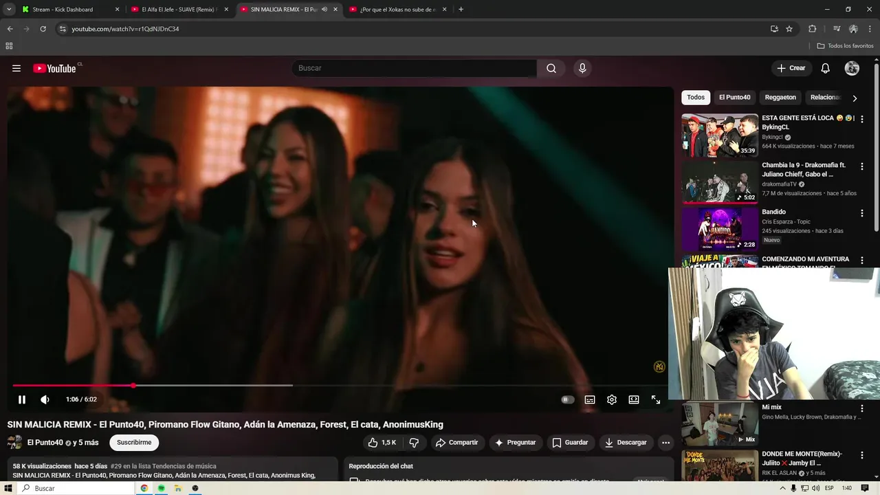Open more actions ellipsis under video

coord(665,443)
